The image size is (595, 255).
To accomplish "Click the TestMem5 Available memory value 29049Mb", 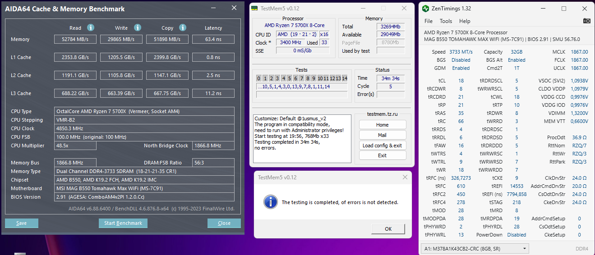I will [x=391, y=35].
